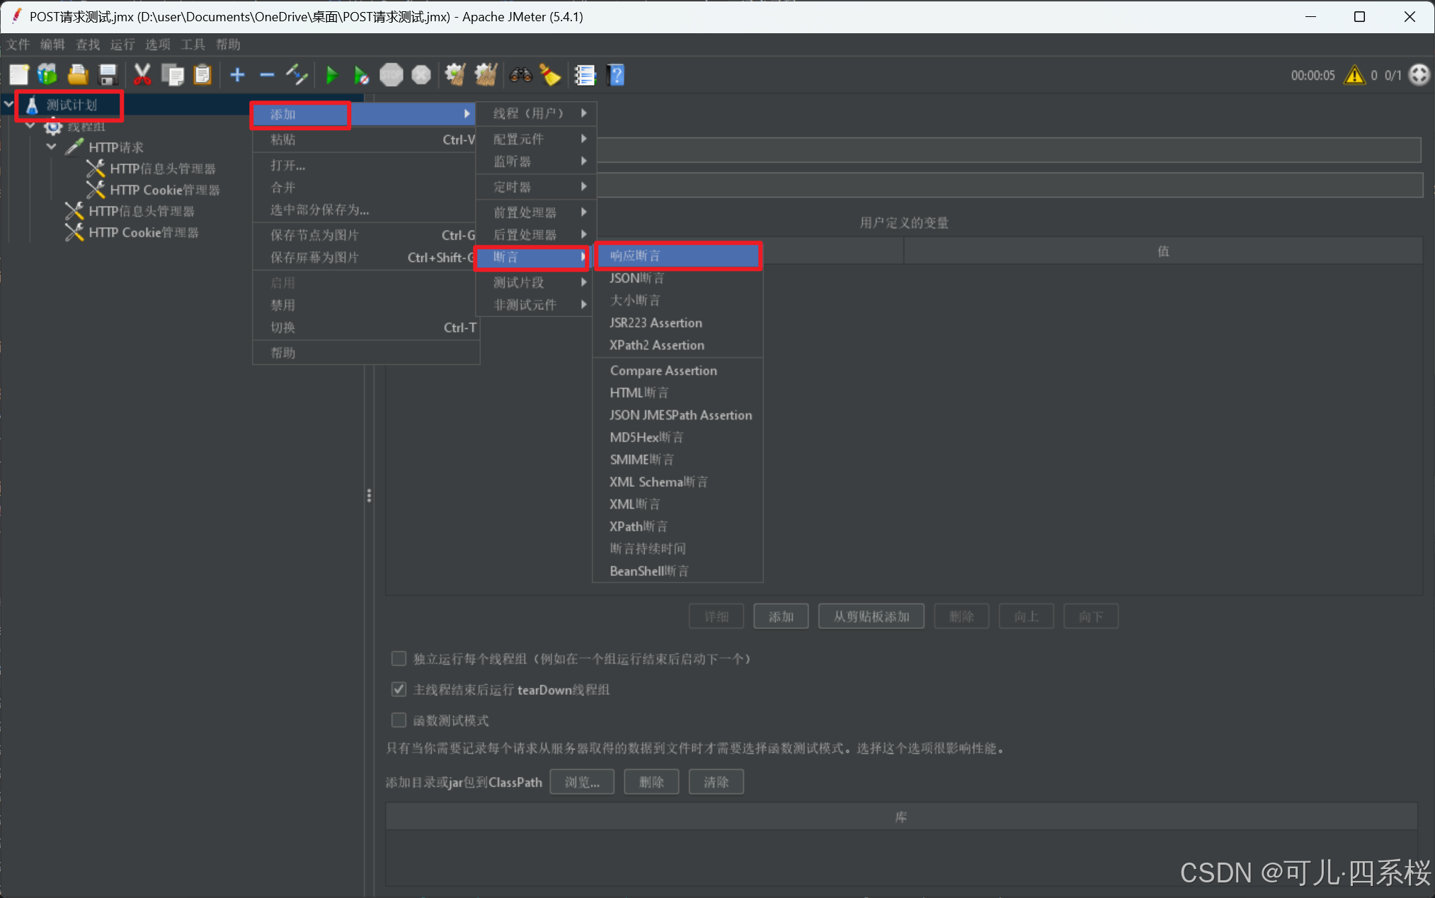This screenshot has height=898, width=1435.
Task: Enable the functional test mode checkbox
Action: coord(399,720)
